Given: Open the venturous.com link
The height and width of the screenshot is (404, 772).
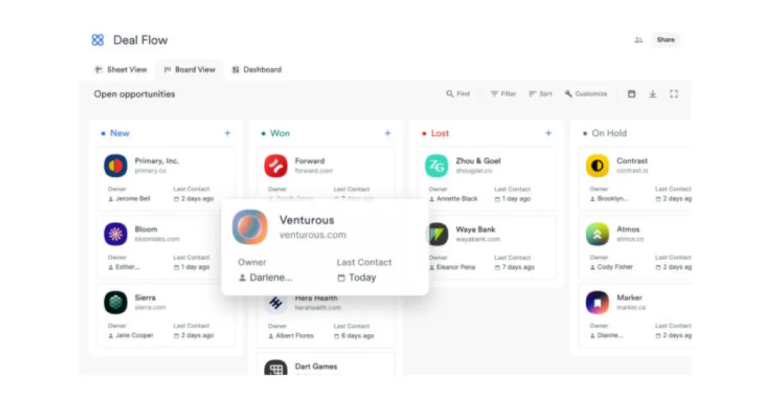Looking at the screenshot, I should click(x=313, y=235).
